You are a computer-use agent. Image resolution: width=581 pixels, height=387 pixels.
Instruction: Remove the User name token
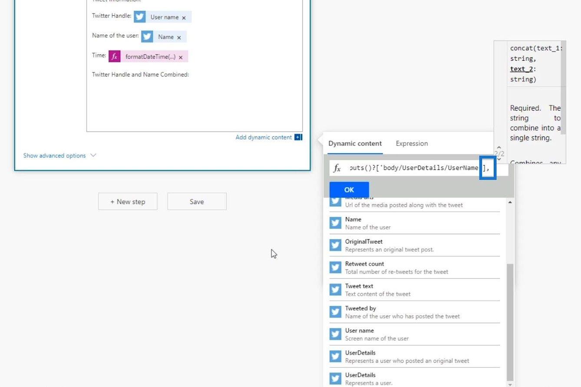[x=184, y=18]
